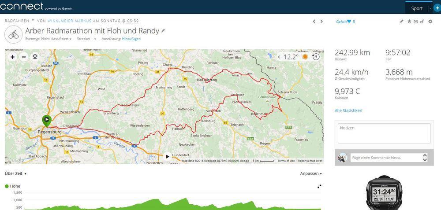The width and height of the screenshot is (441, 210).
Task: Share the activity using the share icon
Action: click(415, 21)
